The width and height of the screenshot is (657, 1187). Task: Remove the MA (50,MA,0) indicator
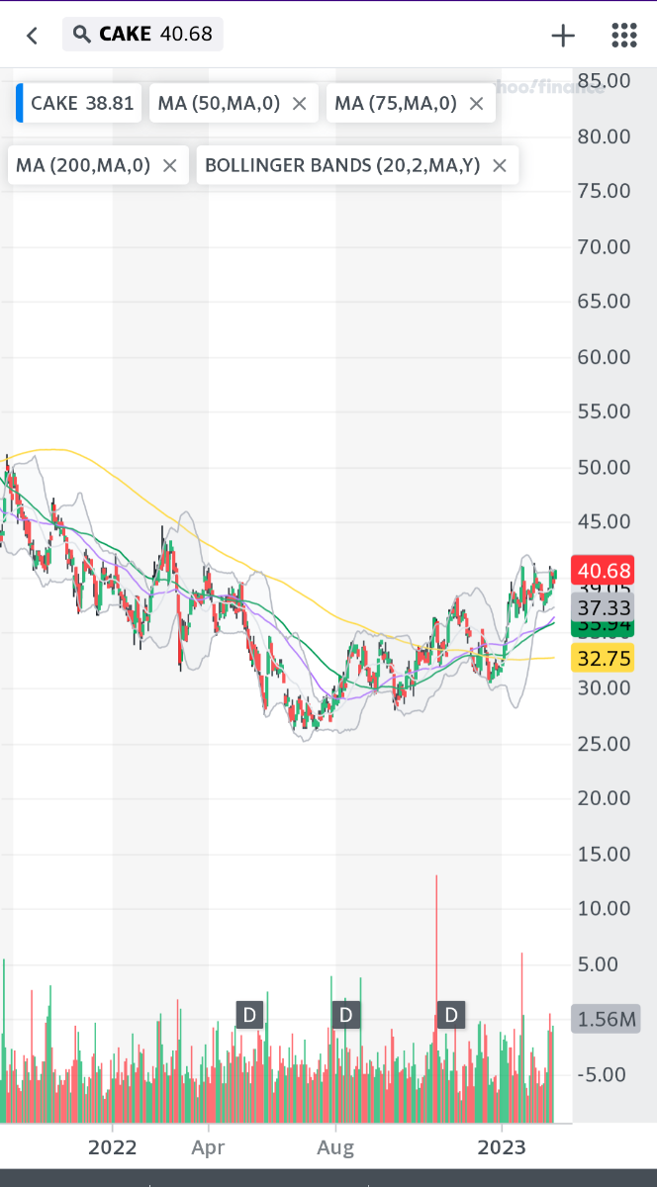300,104
